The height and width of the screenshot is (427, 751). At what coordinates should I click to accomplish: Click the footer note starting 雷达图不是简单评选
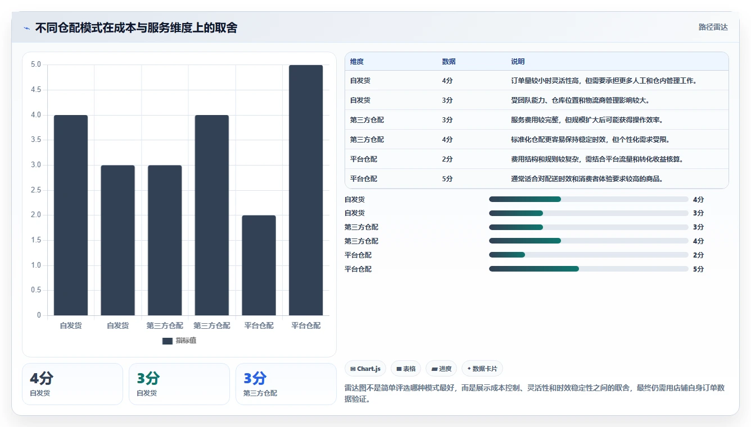pyautogui.click(x=535, y=393)
